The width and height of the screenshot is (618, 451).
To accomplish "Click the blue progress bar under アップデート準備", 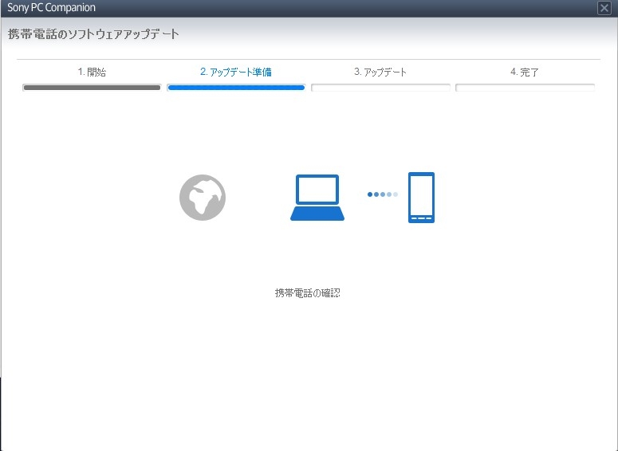I will point(236,88).
